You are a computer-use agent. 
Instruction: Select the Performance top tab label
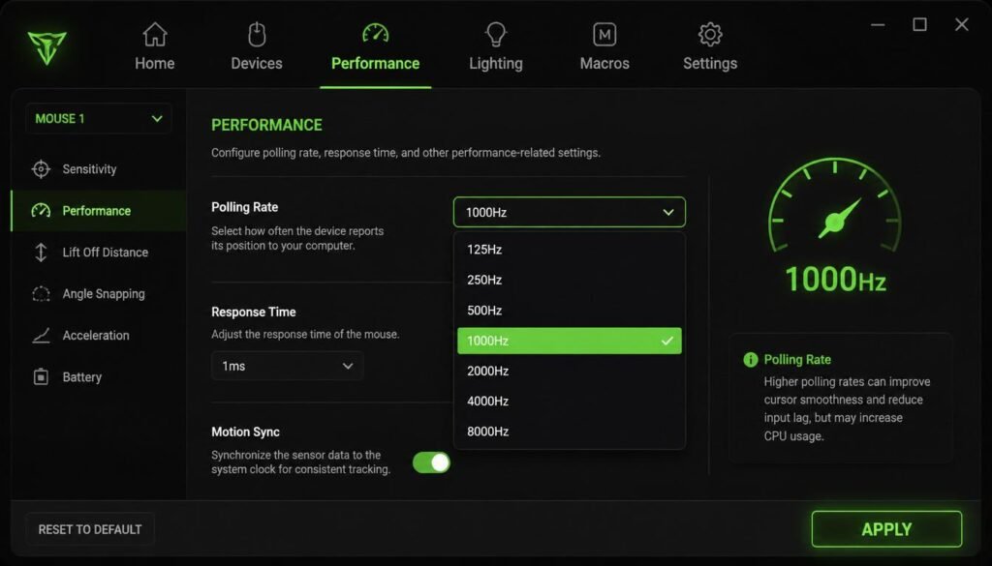376,64
